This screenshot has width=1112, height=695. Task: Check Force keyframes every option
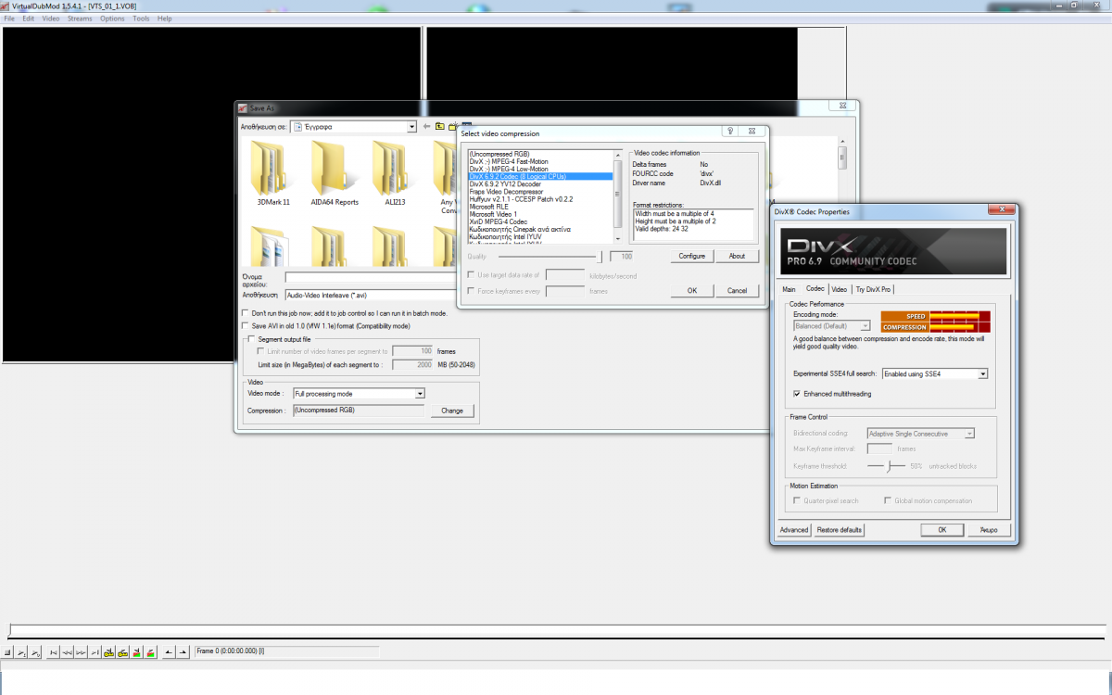(x=471, y=291)
